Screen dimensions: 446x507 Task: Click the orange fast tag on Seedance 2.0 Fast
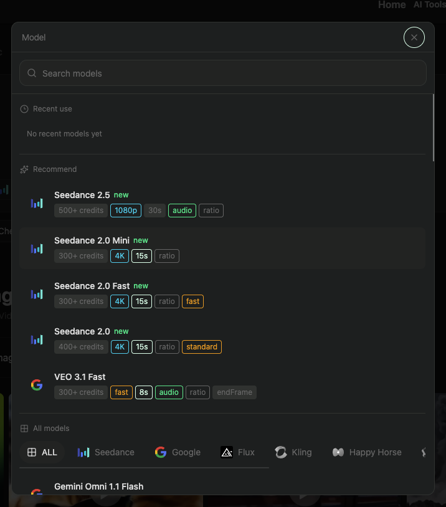(x=192, y=301)
